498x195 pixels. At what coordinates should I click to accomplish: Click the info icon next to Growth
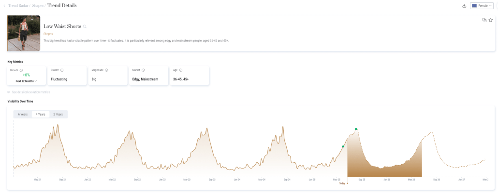point(21,70)
